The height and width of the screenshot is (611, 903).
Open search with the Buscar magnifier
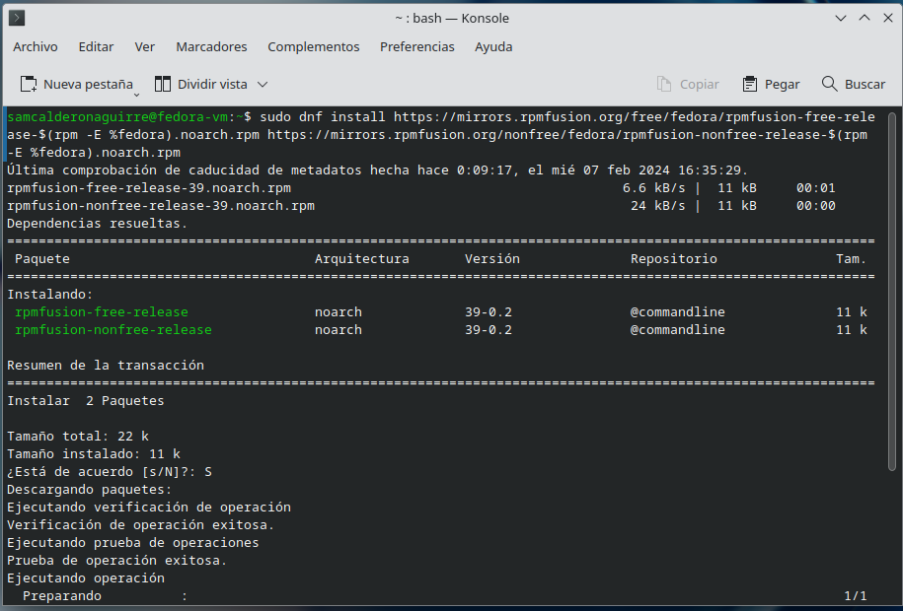830,84
